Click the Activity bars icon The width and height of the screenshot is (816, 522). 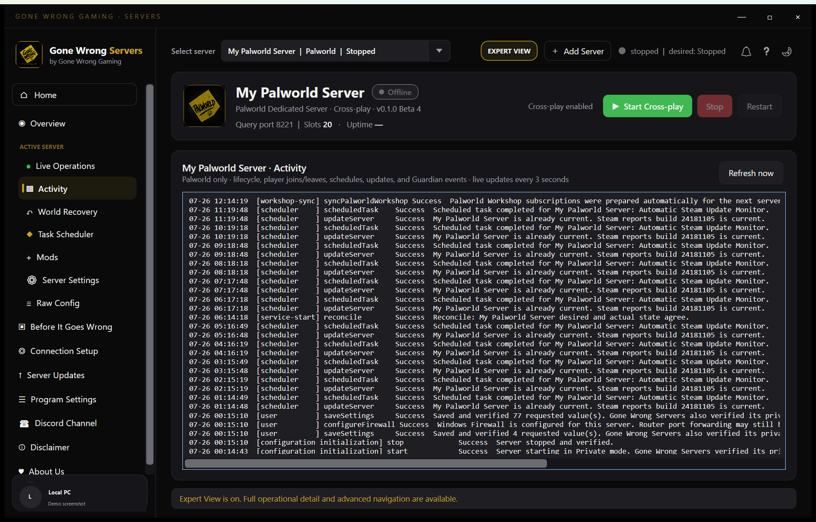30,189
